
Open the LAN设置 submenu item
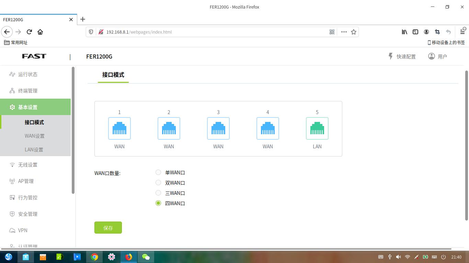pos(34,150)
